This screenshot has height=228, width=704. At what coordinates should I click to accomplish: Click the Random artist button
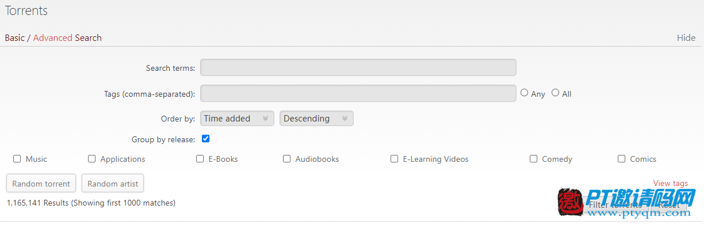[113, 184]
